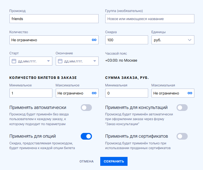Click the Скидка field with value 100

pyautogui.click(x=127, y=40)
